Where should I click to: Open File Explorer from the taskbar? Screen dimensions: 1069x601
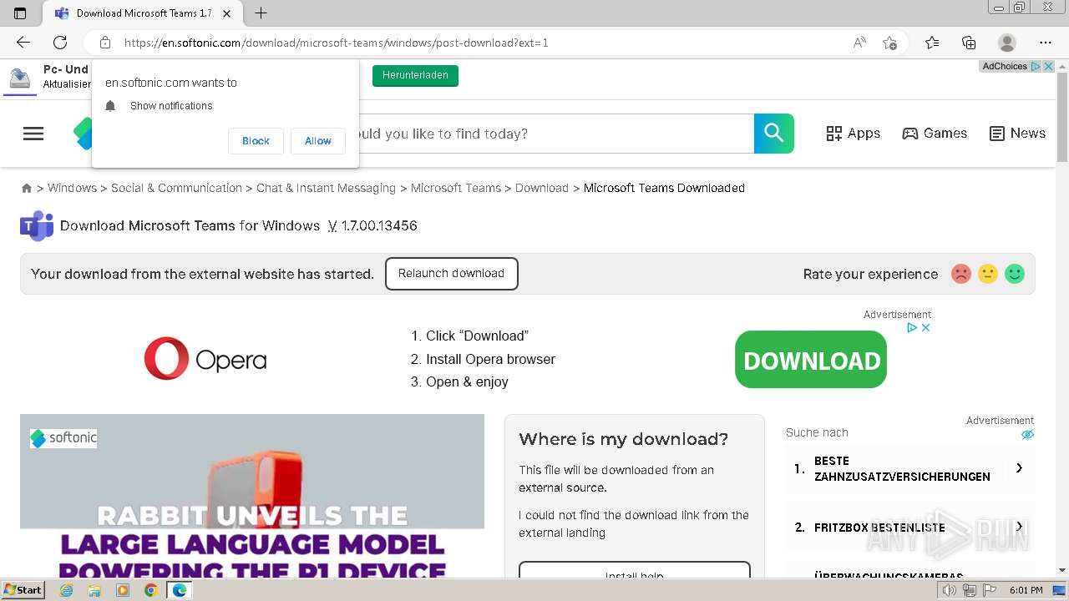point(94,590)
